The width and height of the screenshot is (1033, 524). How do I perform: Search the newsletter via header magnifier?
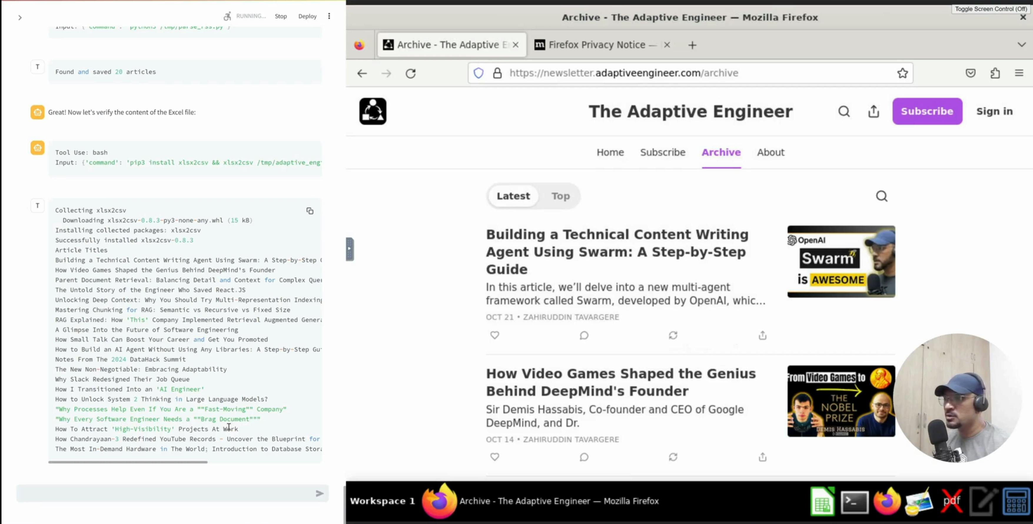click(x=844, y=111)
